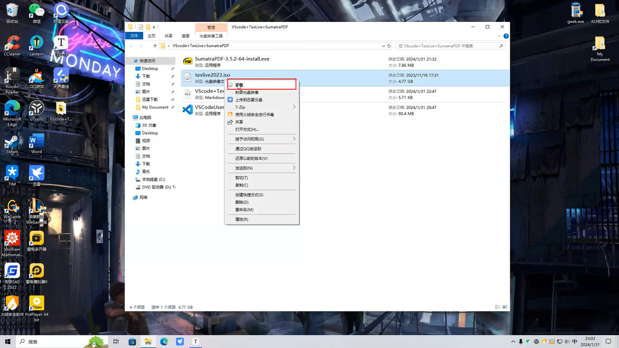The height and width of the screenshot is (348, 619).
Task: Choose 装载 in the context menu
Action: [x=262, y=85]
